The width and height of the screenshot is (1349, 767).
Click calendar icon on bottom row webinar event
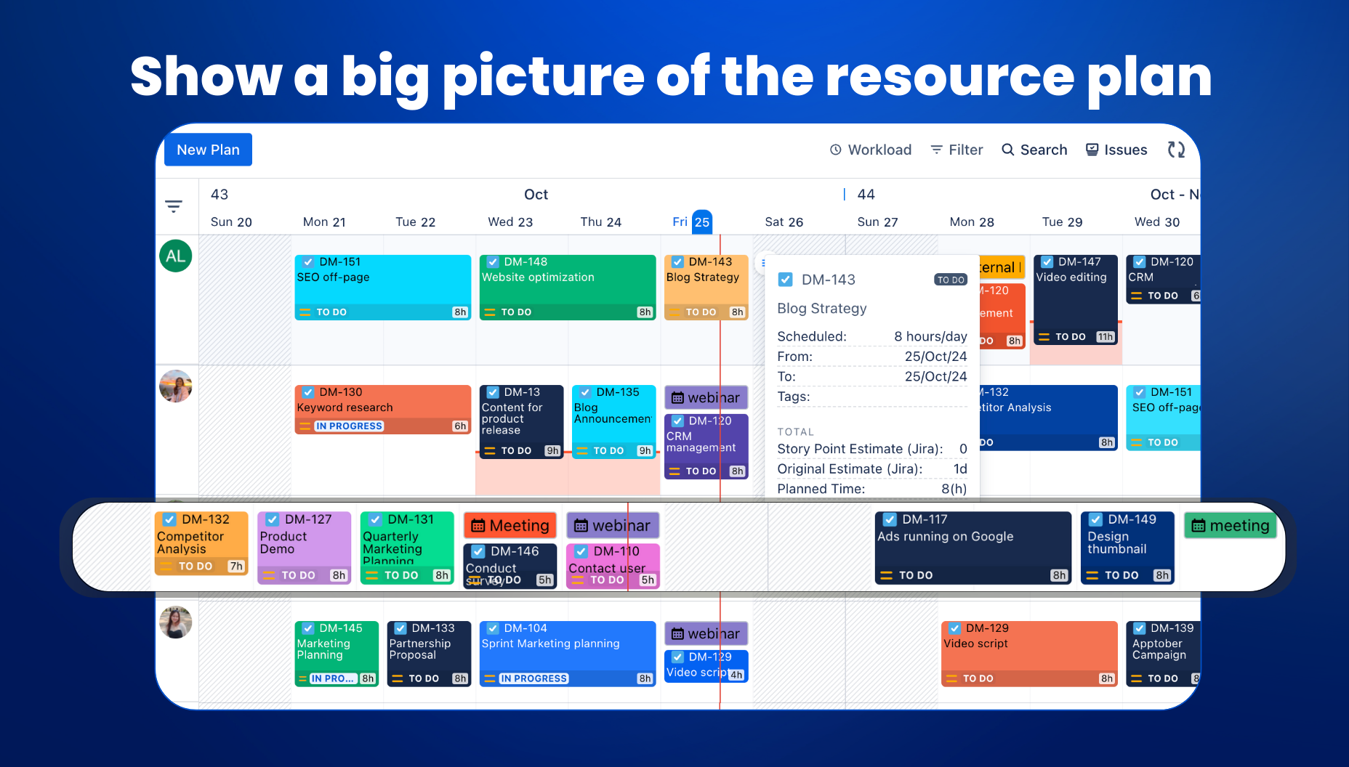click(677, 634)
